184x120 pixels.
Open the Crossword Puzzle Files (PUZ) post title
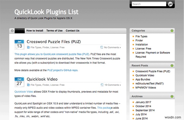[x=54, y=42]
